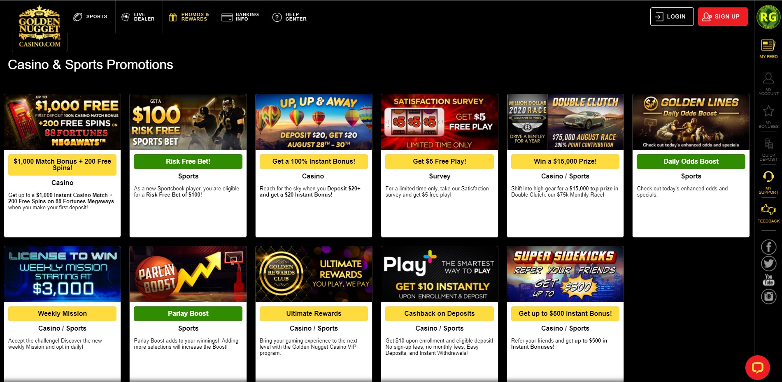Open the Double Clutch race banner

[565, 122]
